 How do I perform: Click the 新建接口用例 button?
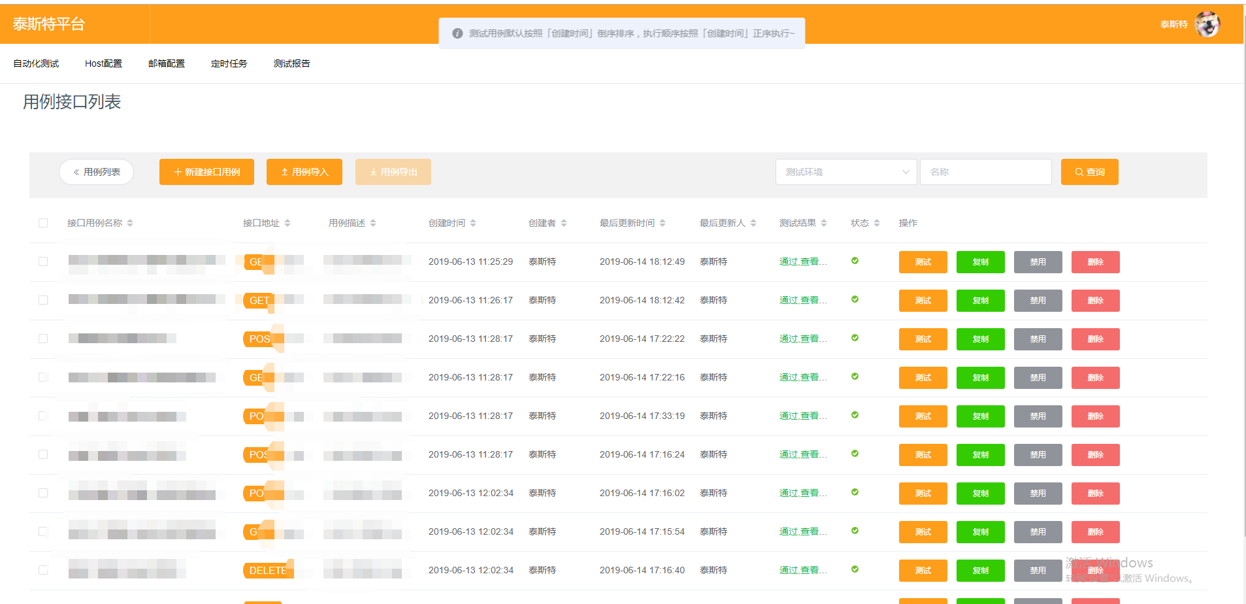(206, 172)
